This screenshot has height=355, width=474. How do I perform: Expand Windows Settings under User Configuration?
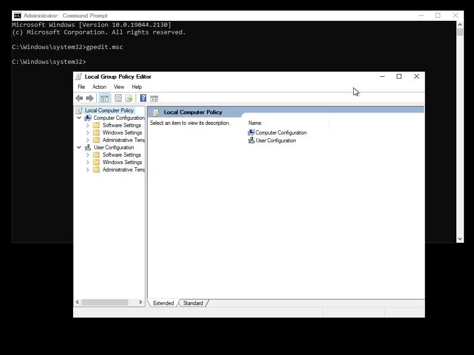coord(87,162)
